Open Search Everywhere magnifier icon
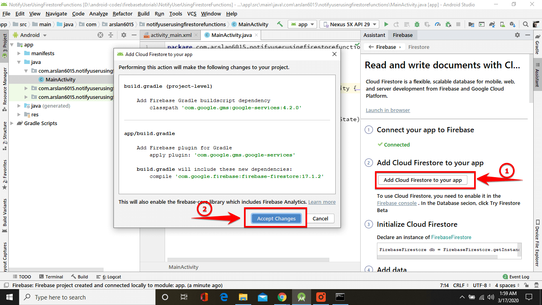The height and width of the screenshot is (305, 542). 526,24
